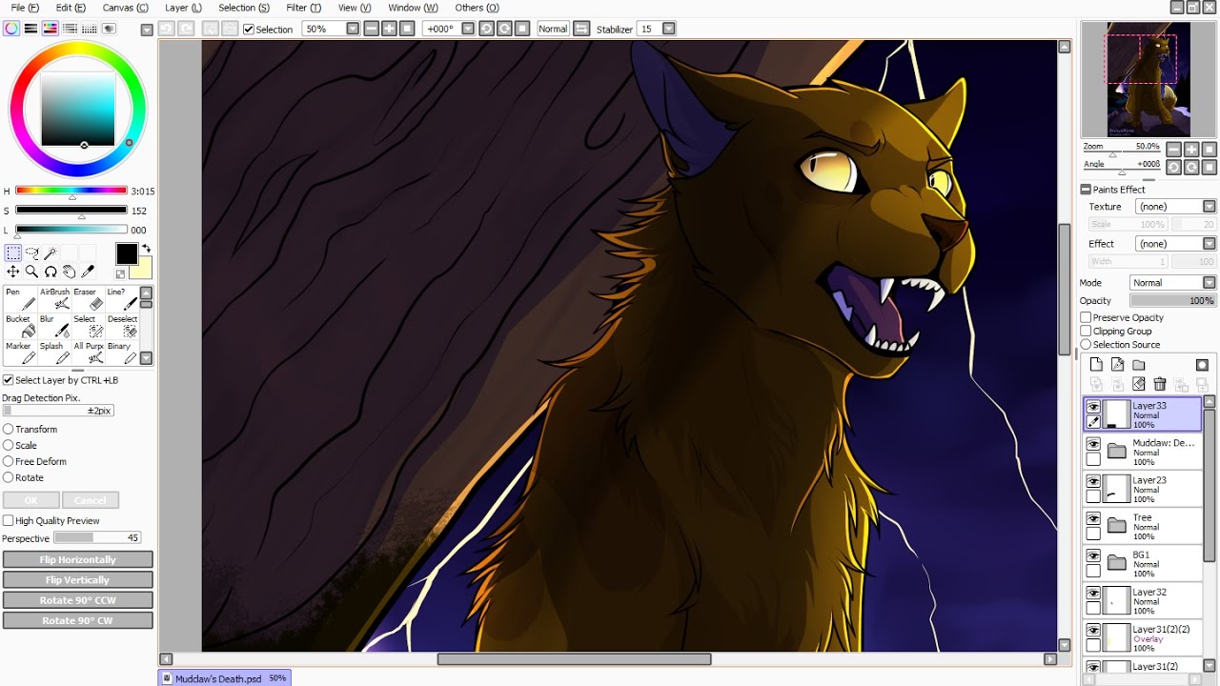Toggle the RGB slider panel icon
Image resolution: width=1220 pixels, height=686 pixels.
coord(30,29)
